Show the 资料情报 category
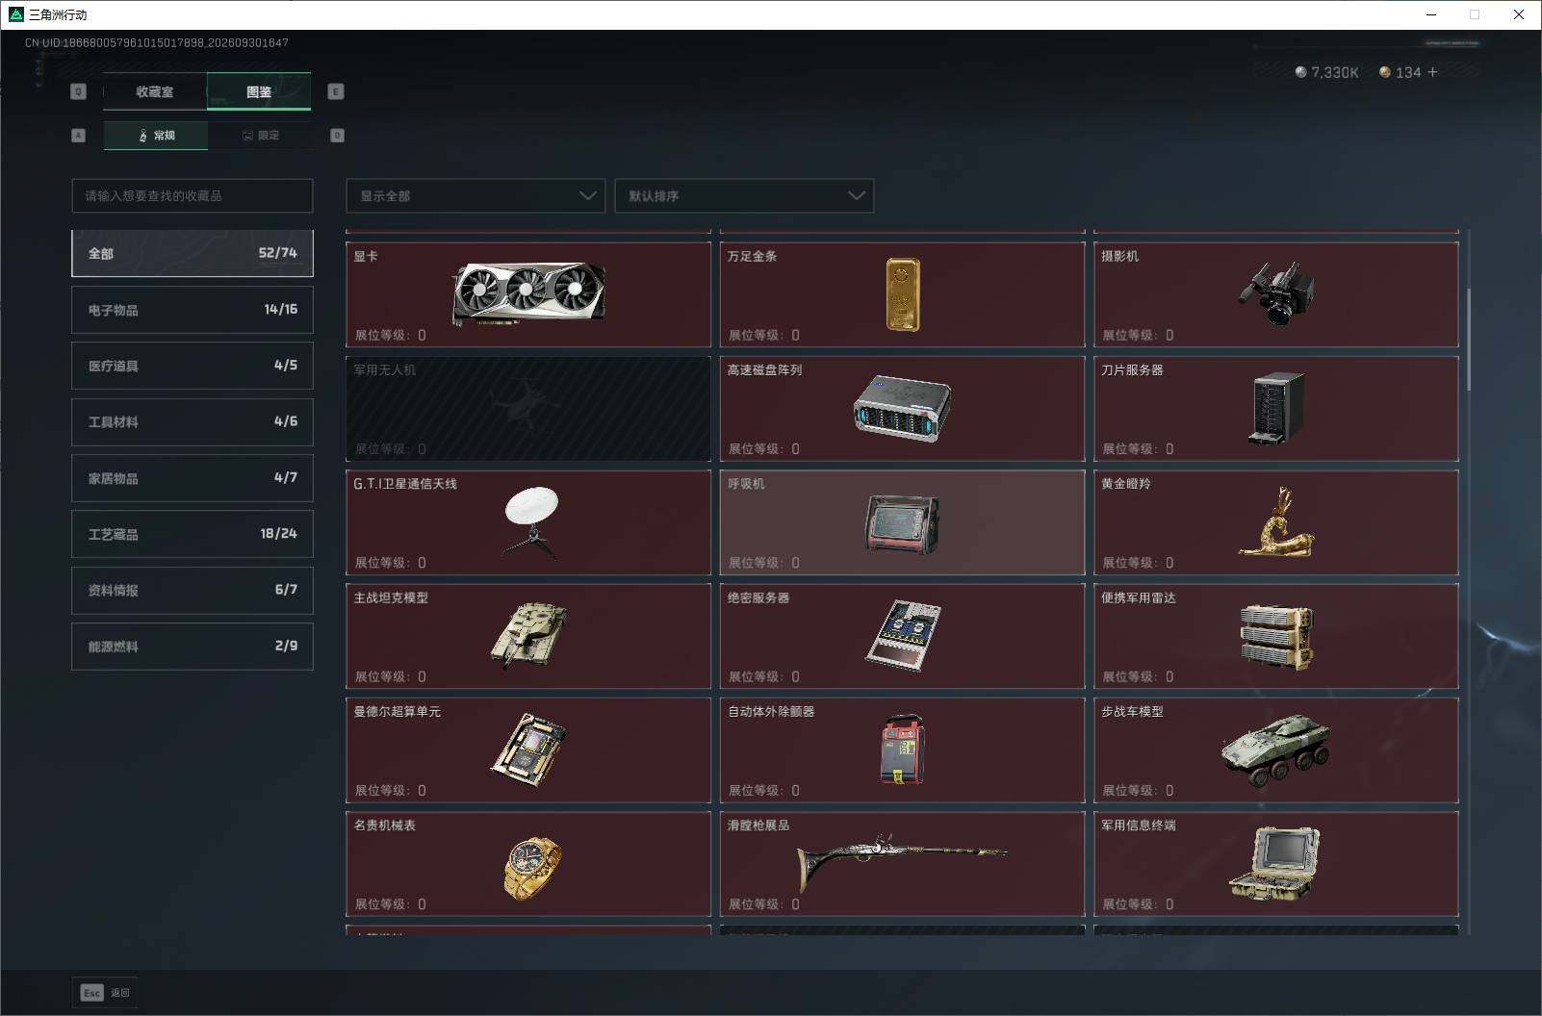1542x1016 pixels. (x=193, y=590)
